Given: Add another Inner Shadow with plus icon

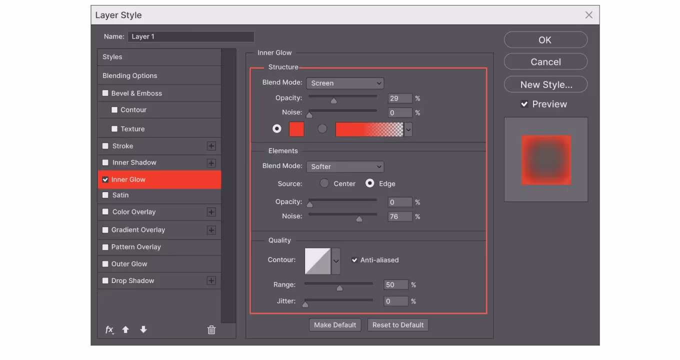Looking at the screenshot, I should [x=211, y=163].
